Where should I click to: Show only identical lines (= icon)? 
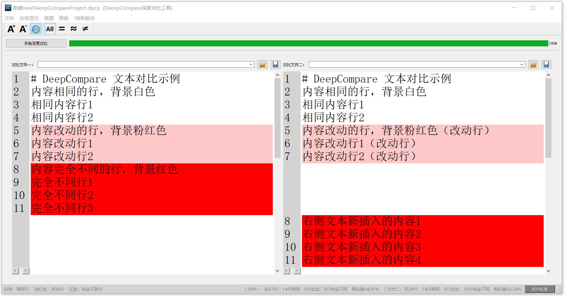[62, 29]
